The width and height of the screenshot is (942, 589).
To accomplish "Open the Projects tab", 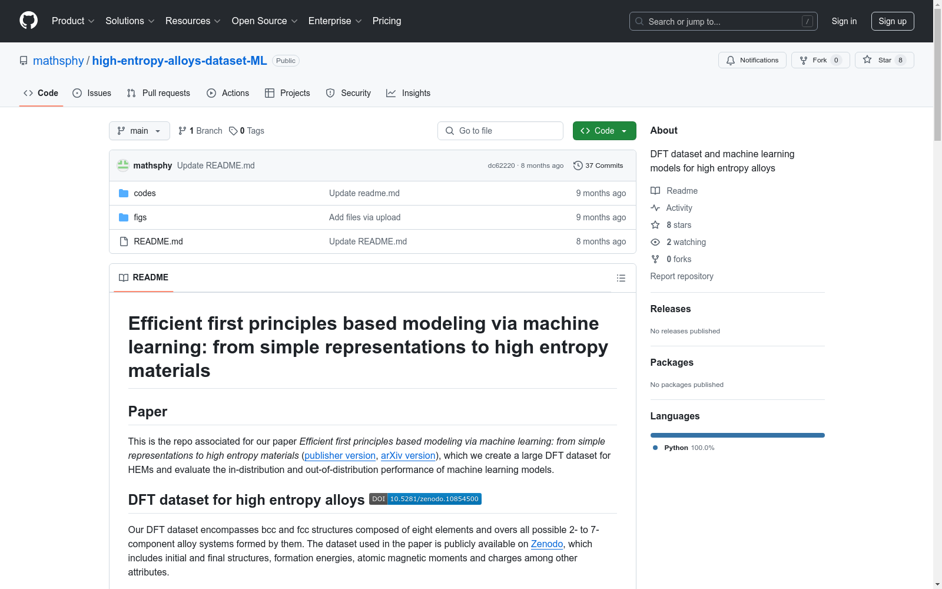I will click(x=287, y=93).
